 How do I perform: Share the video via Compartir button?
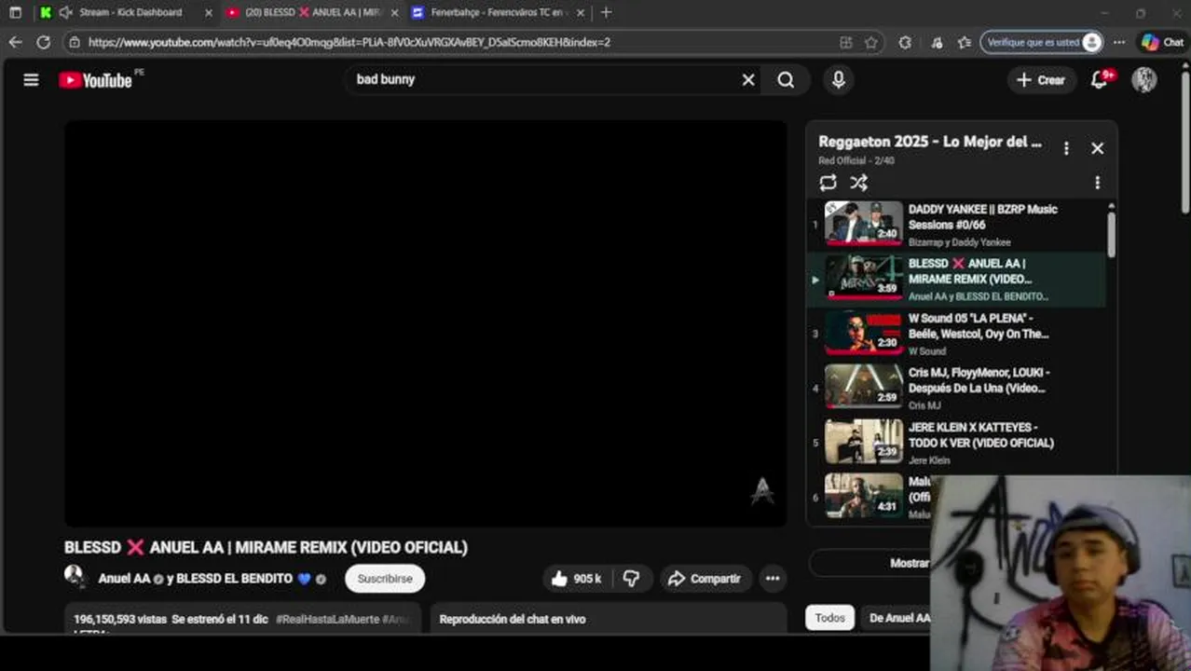coord(704,579)
